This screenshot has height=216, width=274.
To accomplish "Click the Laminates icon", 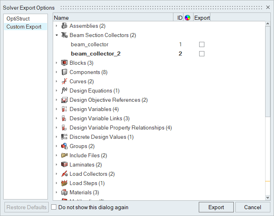I will pyautogui.click(x=64, y=165).
